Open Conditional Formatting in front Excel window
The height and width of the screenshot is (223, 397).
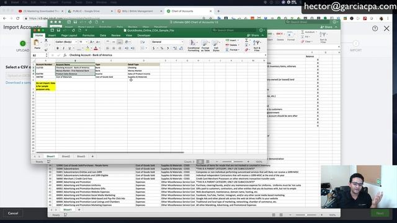coord(193,45)
